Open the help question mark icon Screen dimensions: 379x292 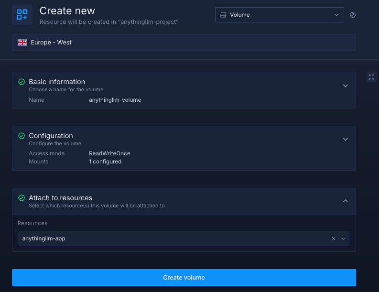[x=353, y=15]
